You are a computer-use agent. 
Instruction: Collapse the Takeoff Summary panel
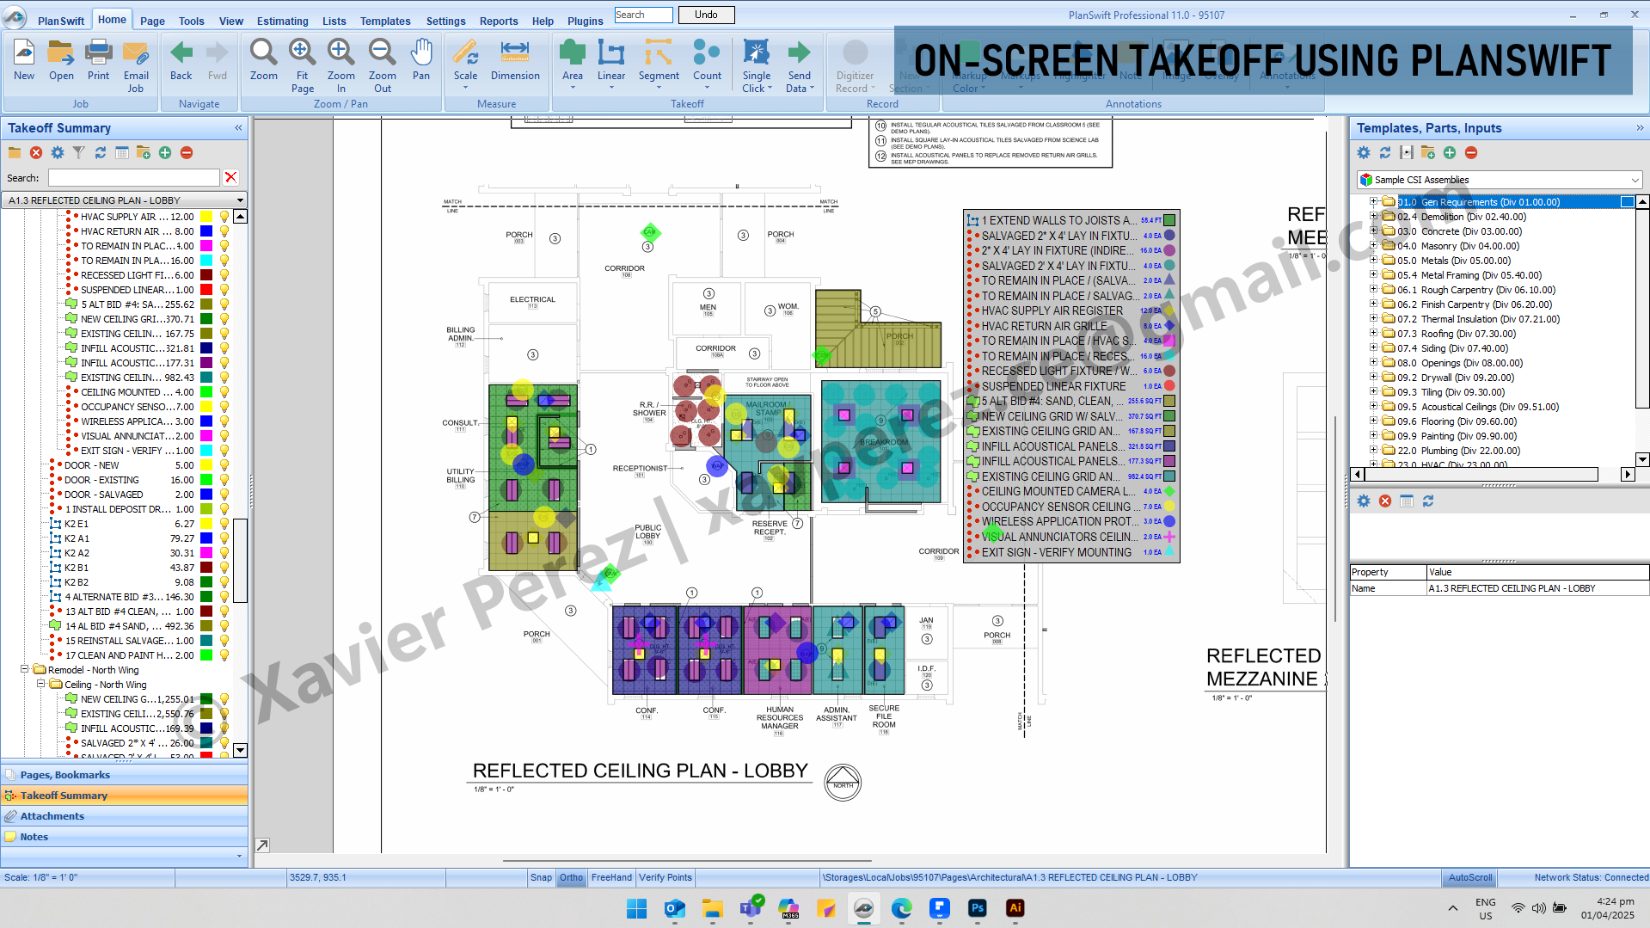click(238, 128)
